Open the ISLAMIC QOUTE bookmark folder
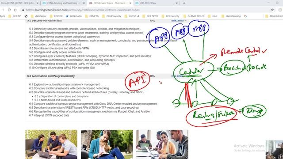 pyautogui.click(x=194, y=16)
